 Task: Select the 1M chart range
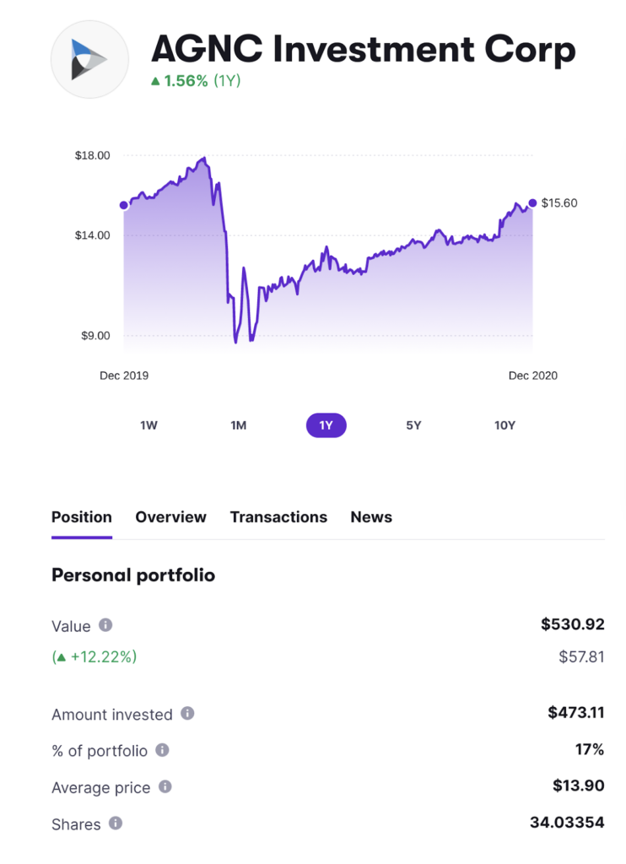click(238, 425)
